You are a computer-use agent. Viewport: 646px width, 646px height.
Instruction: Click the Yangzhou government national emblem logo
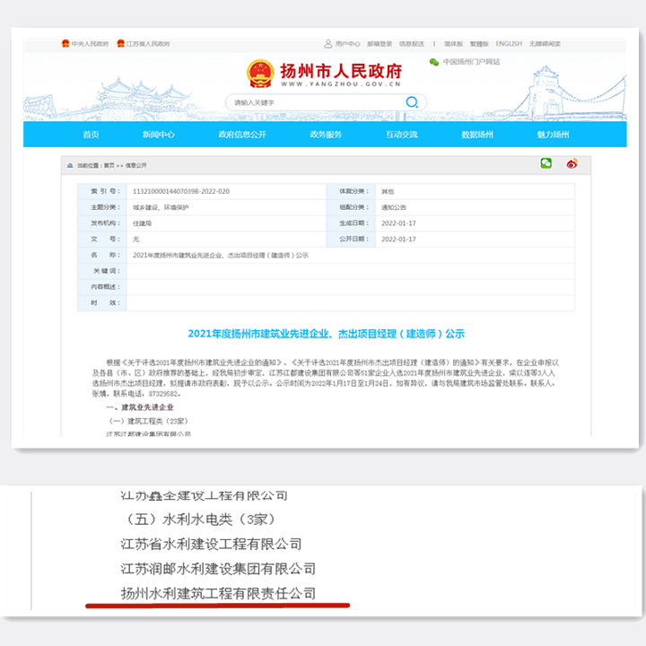(260, 72)
